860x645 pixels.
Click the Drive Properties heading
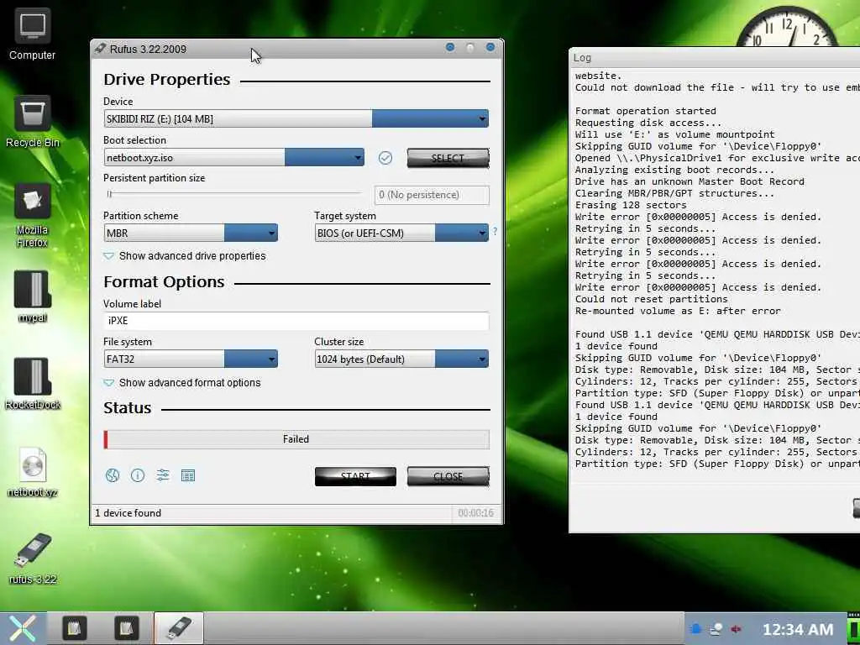[167, 80]
